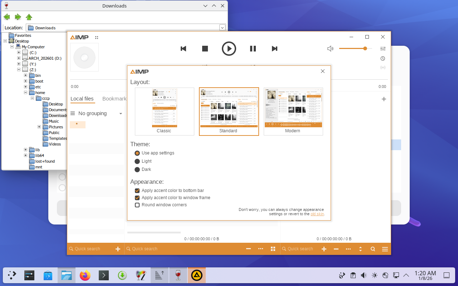Screen dimensions: 458x286
Task: Mute the volume speaker icon
Action: pos(330,49)
